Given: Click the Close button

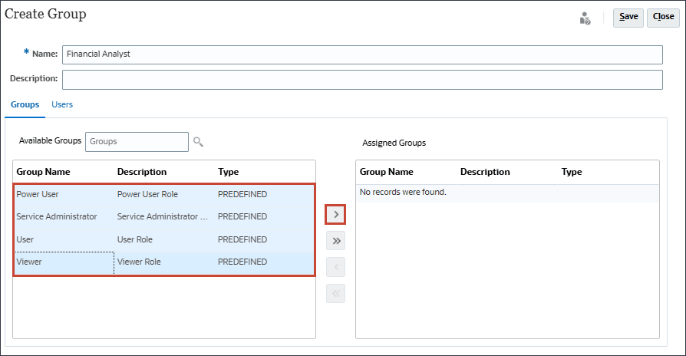Looking at the screenshot, I should (x=663, y=17).
